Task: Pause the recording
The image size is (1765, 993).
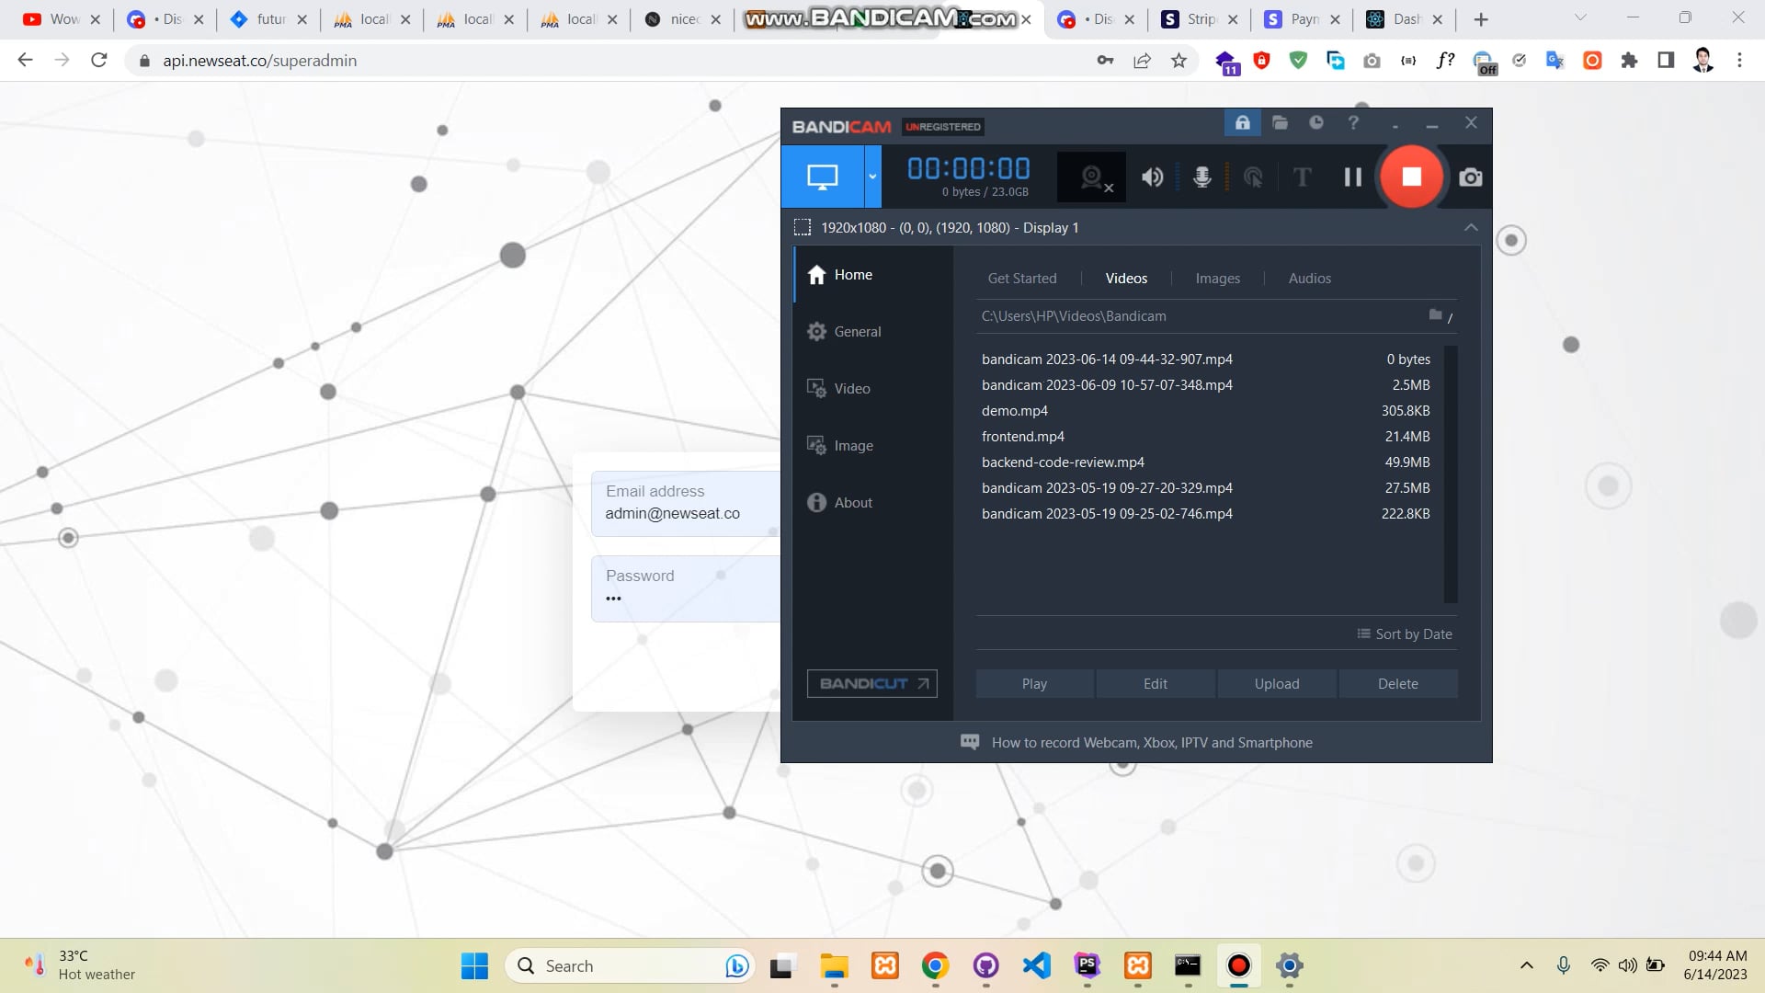Action: 1352,177
